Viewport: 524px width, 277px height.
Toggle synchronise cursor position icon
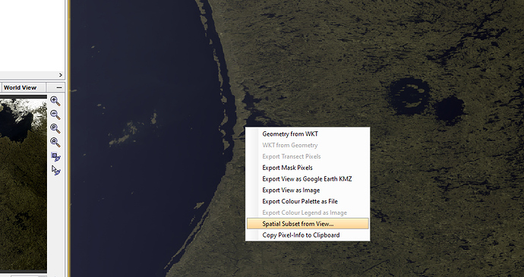click(x=55, y=170)
